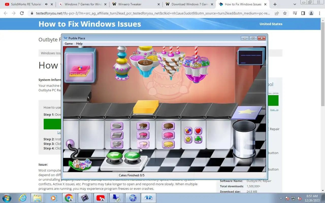Viewport: 325px width, 203px height.
Task: Open Chrome three-dot menu
Action: click(319, 13)
